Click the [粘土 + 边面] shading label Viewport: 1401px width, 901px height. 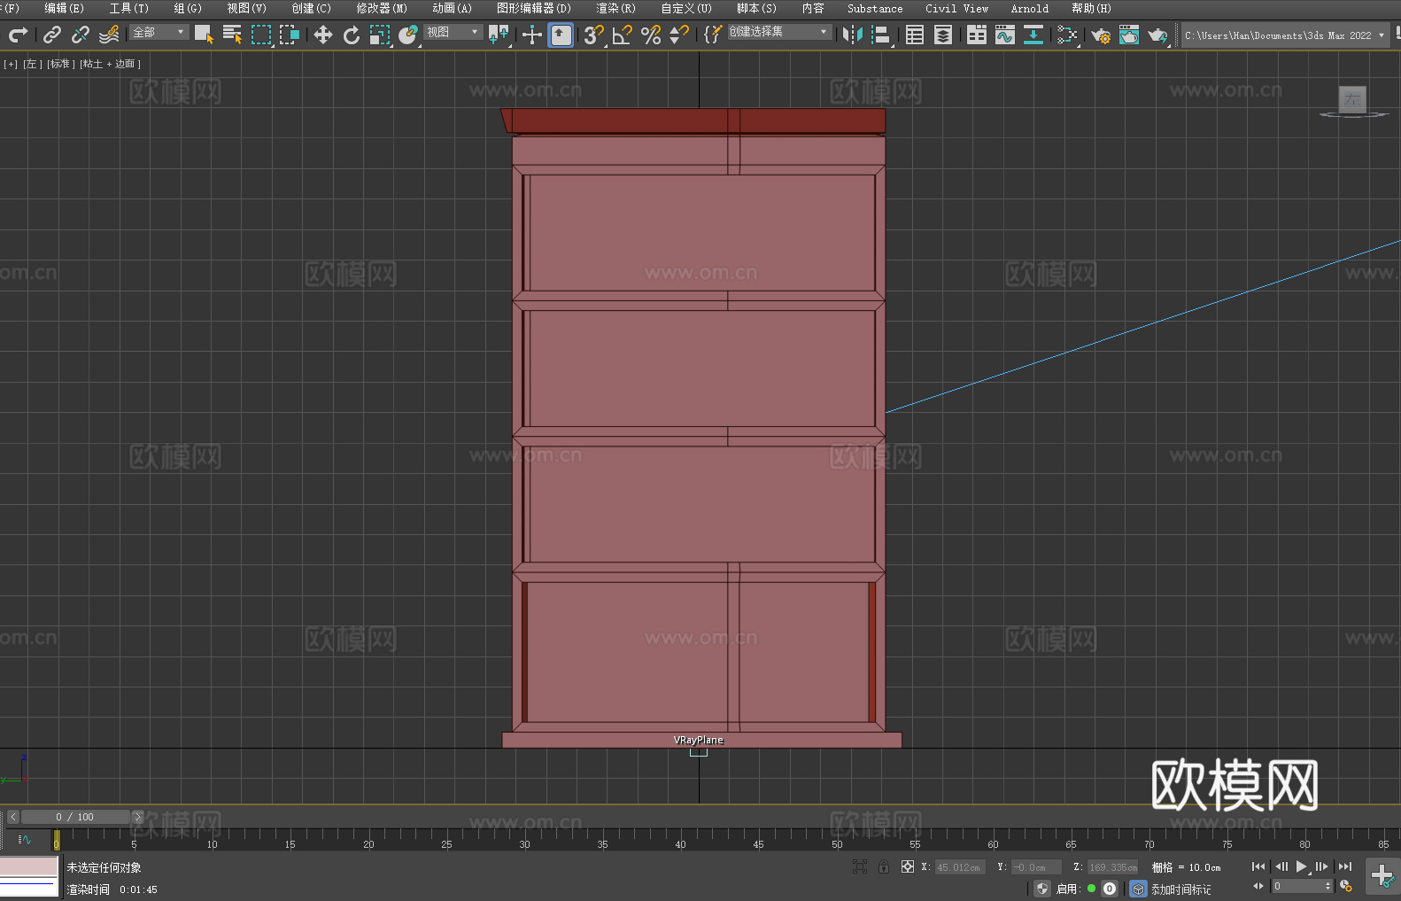(x=111, y=64)
